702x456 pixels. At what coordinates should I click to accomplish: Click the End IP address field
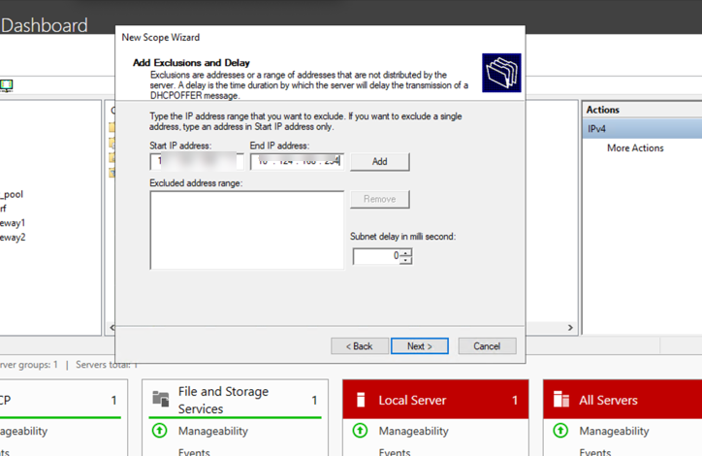coord(296,162)
